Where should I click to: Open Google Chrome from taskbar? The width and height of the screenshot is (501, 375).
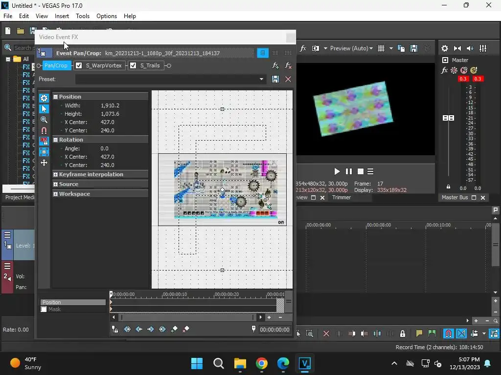tap(261, 363)
